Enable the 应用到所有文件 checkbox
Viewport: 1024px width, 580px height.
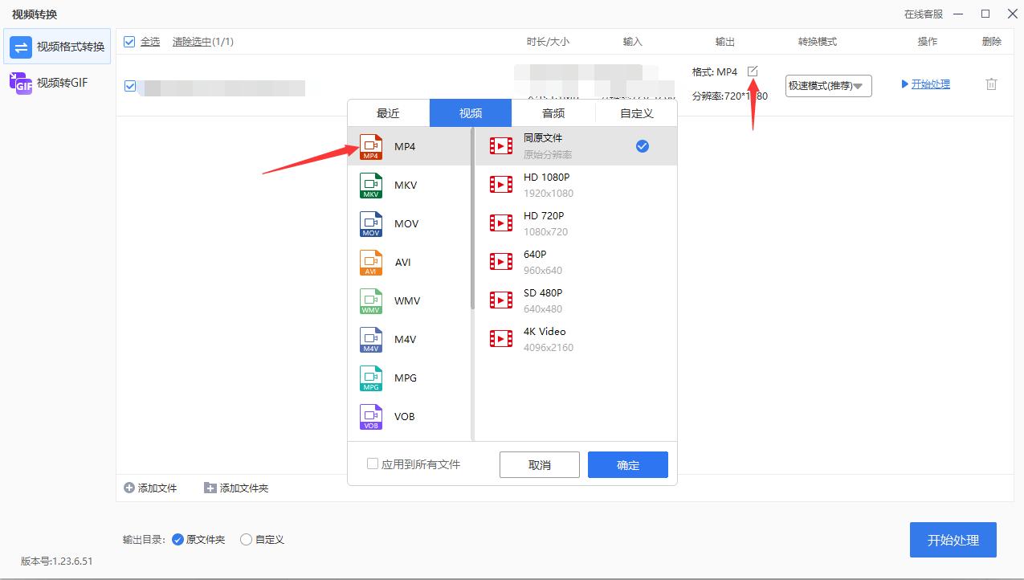tap(373, 464)
